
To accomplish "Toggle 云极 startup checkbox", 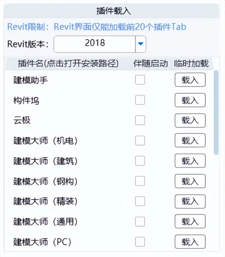I will [x=140, y=120].
